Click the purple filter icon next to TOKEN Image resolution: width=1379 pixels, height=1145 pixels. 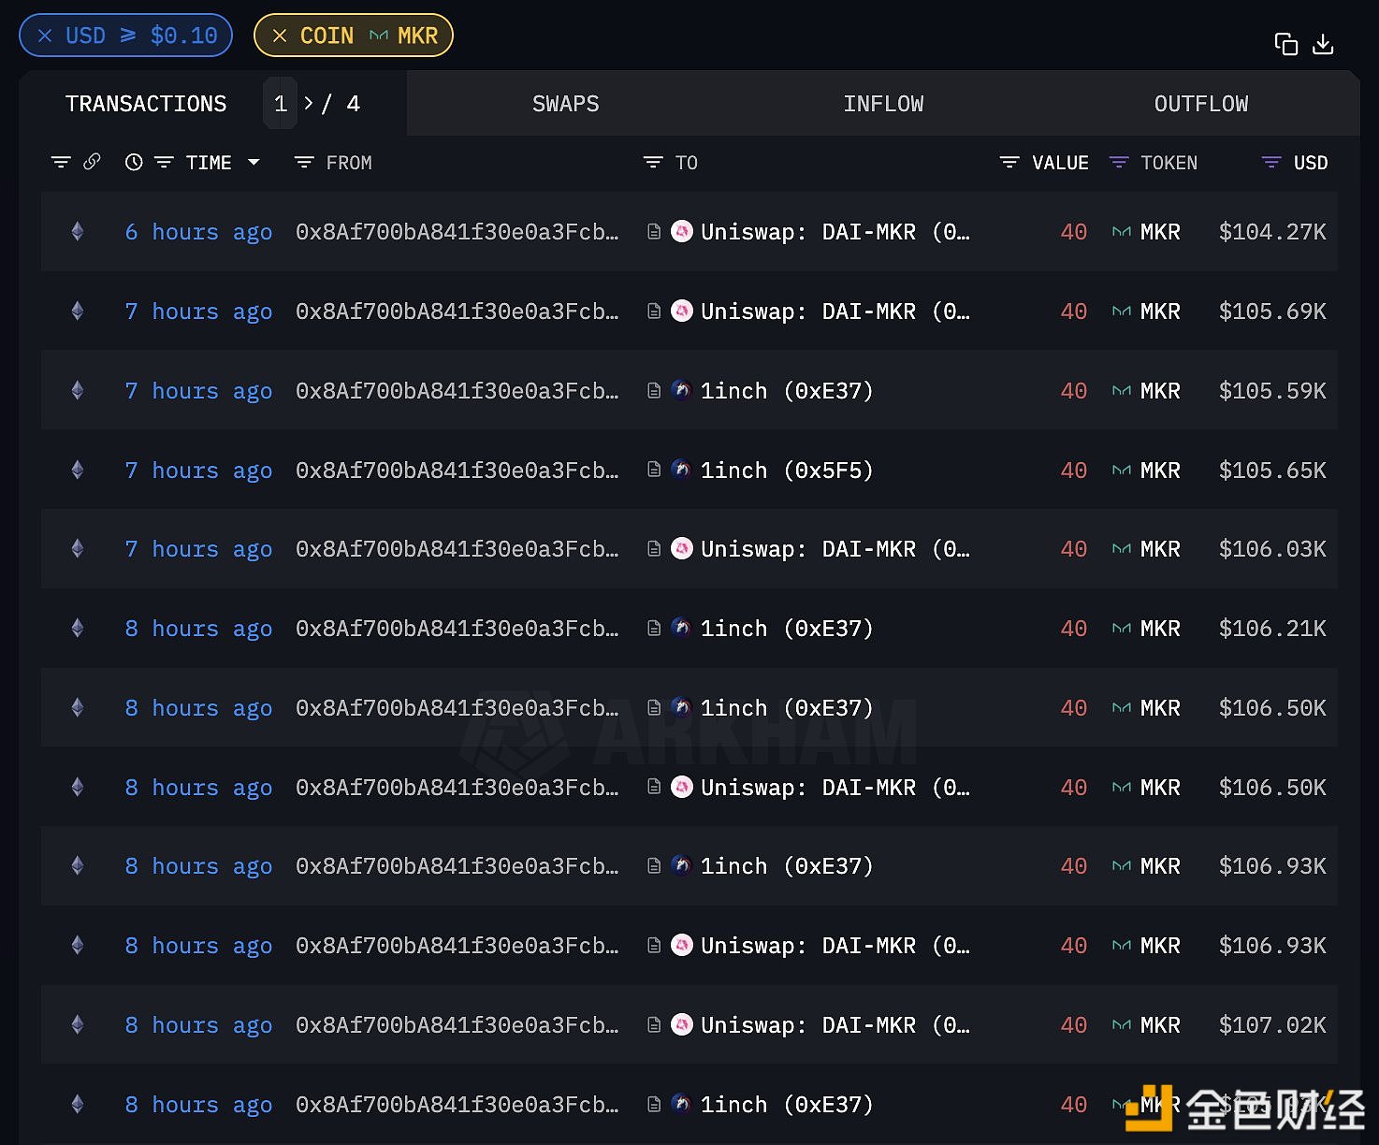(1118, 163)
